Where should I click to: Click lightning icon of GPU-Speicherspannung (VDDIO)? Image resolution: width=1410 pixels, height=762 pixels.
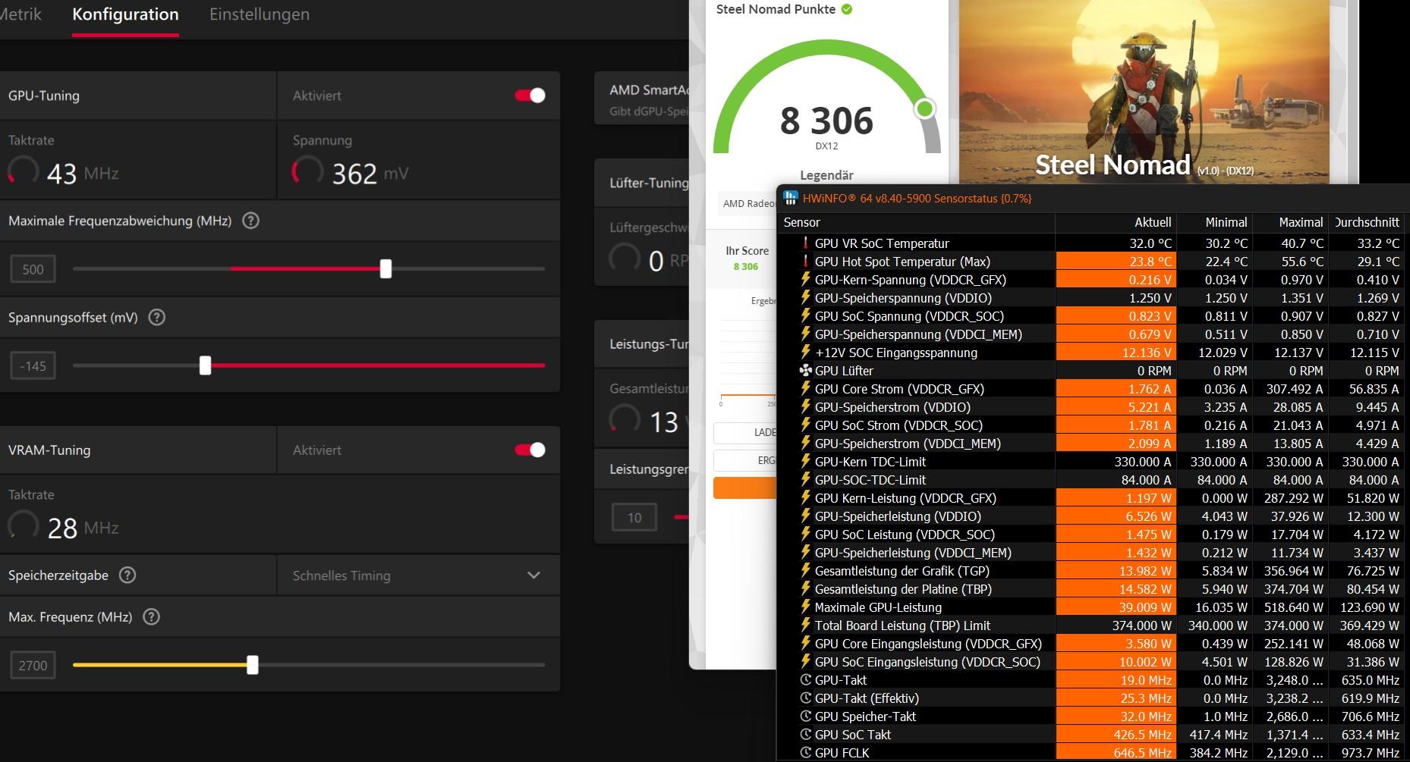806,297
